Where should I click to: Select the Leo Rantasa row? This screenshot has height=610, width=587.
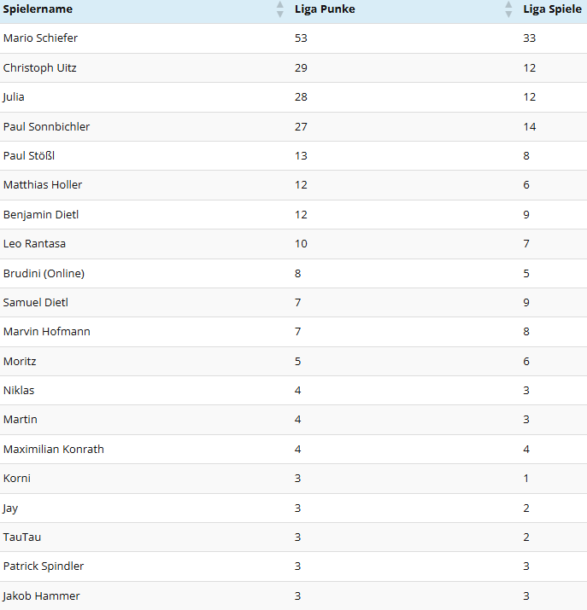pyautogui.click(x=293, y=244)
